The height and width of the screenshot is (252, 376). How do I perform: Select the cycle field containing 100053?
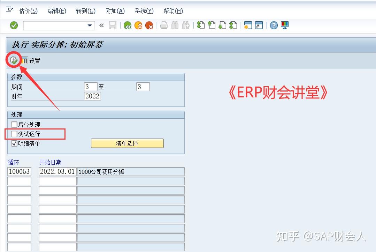19,171
